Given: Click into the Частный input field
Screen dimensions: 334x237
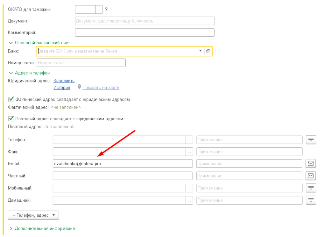Looking at the screenshot, I should click(123, 176).
